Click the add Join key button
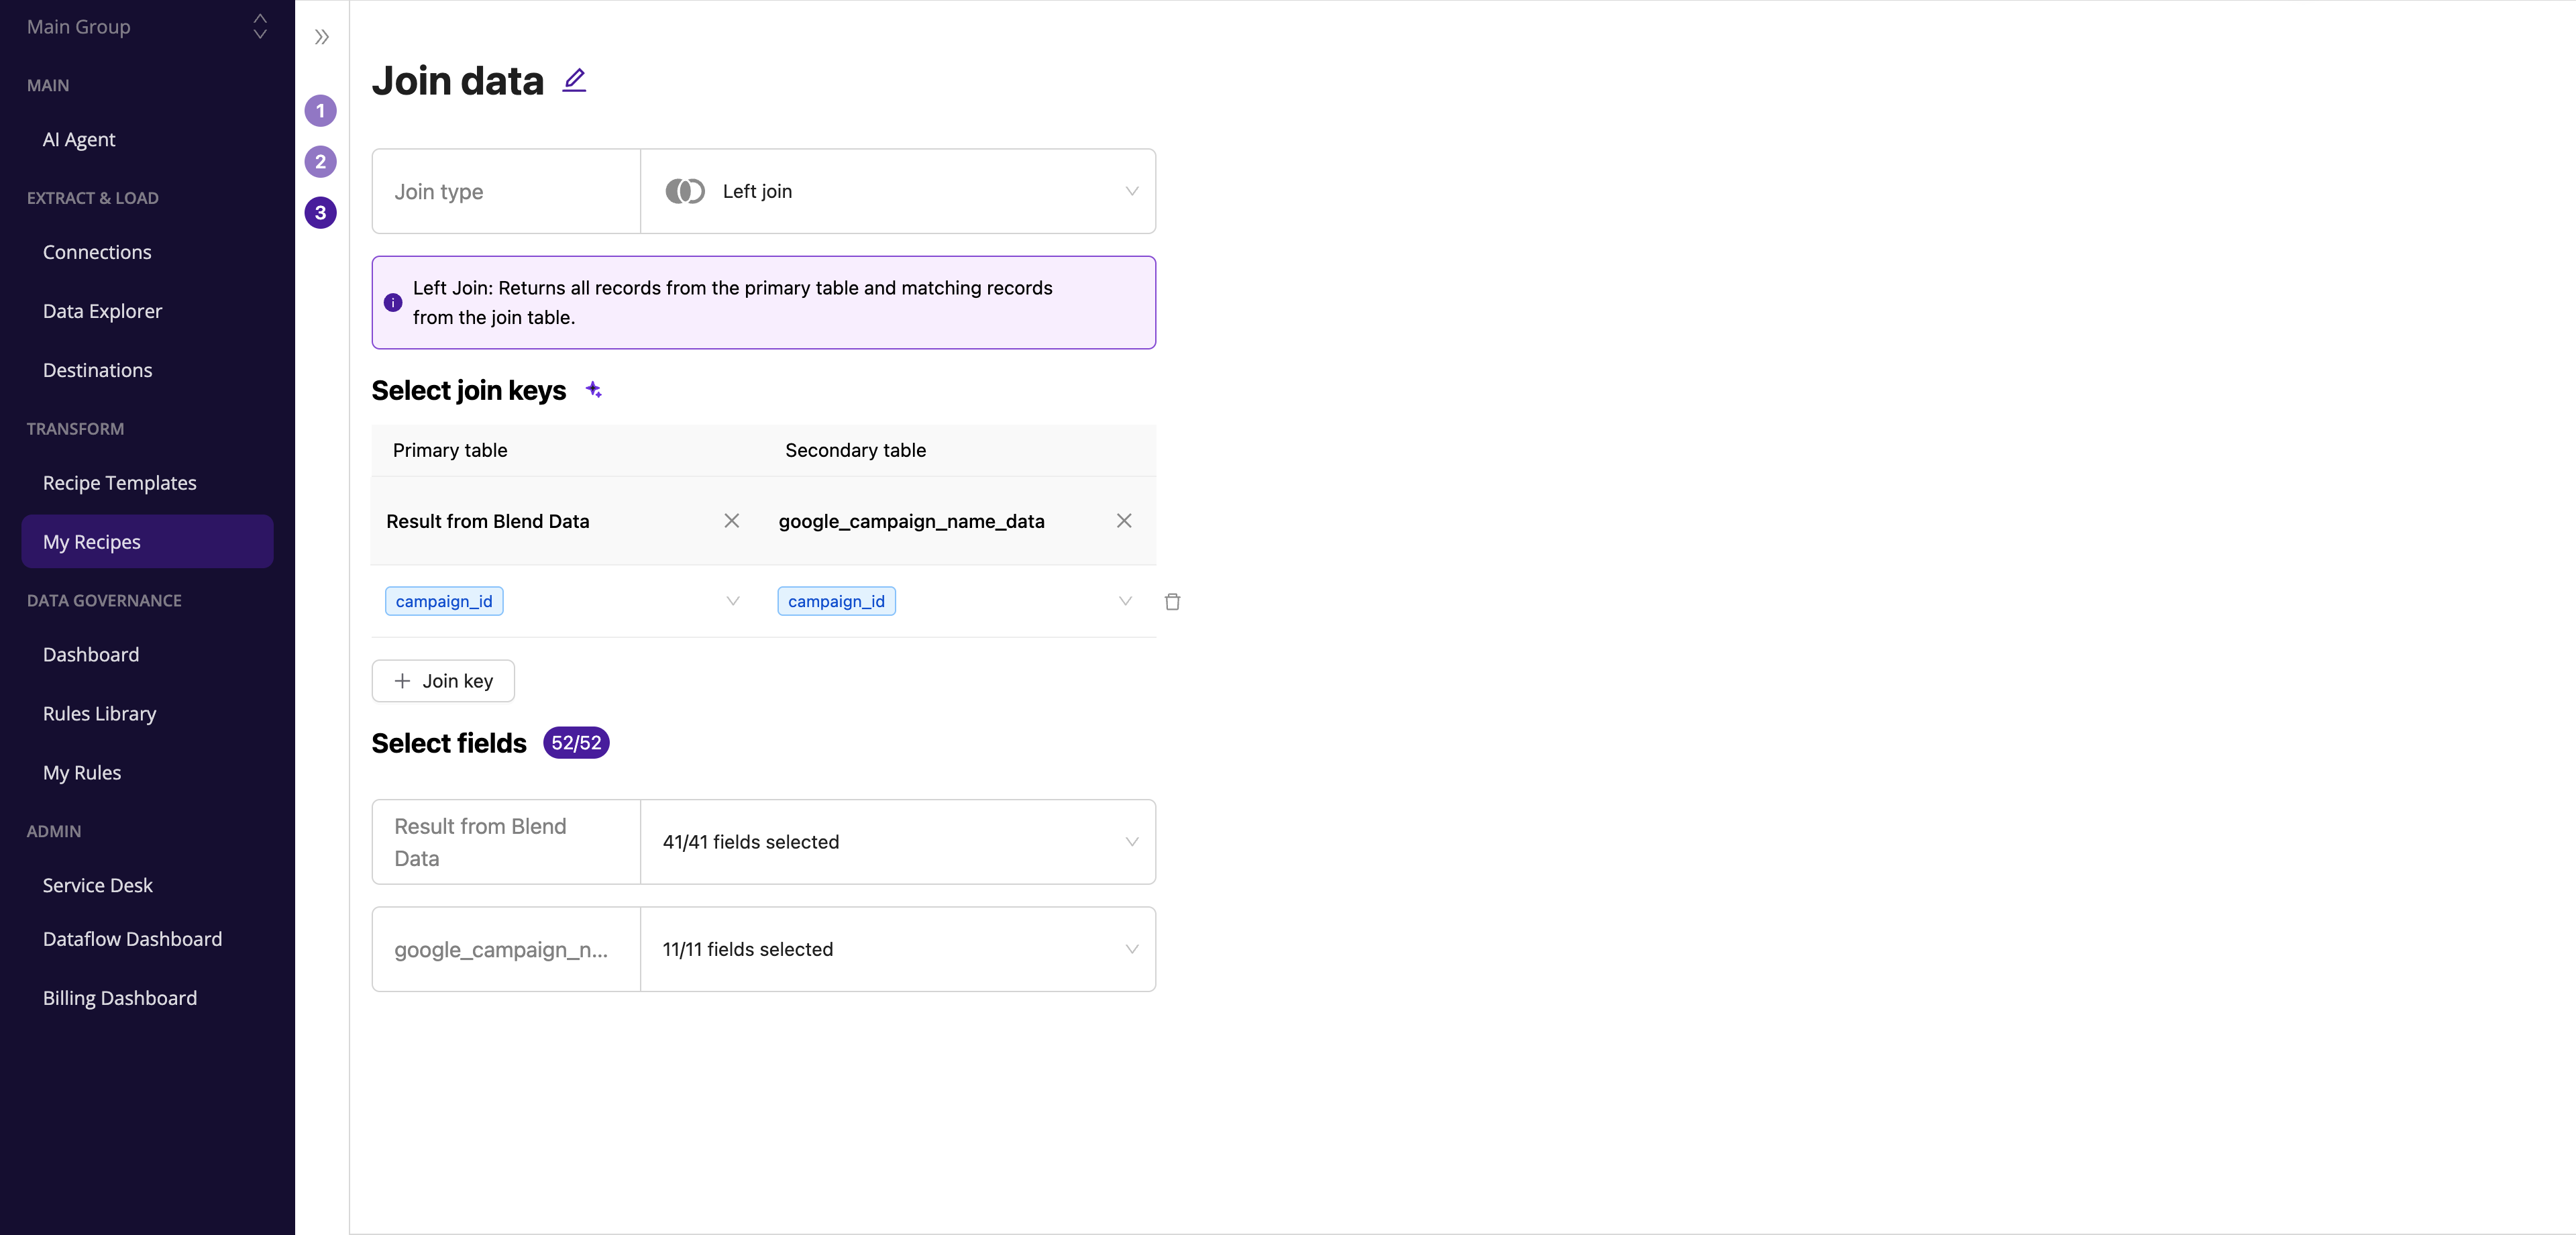 [443, 681]
